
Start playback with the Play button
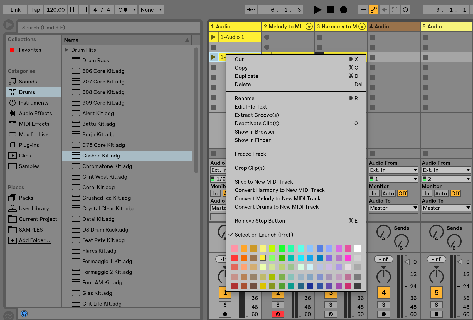coord(317,10)
